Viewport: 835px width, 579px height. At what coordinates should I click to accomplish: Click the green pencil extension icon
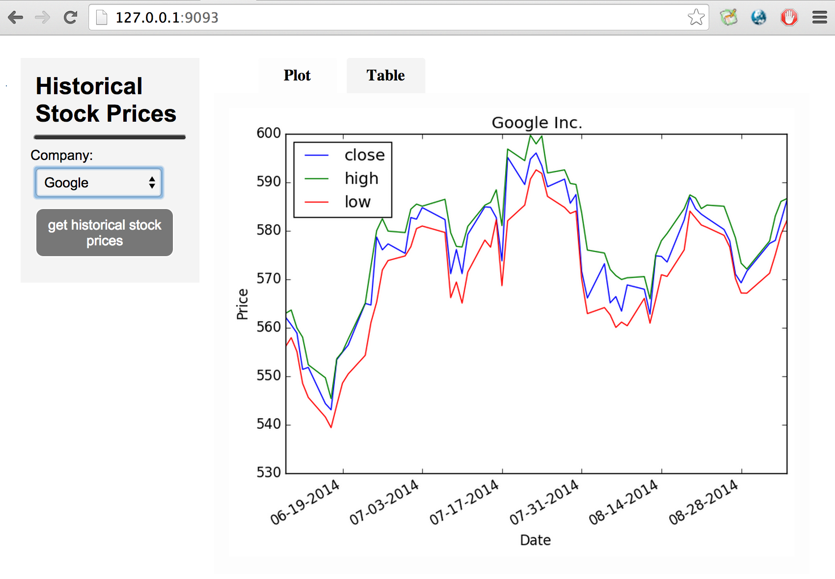coord(729,17)
